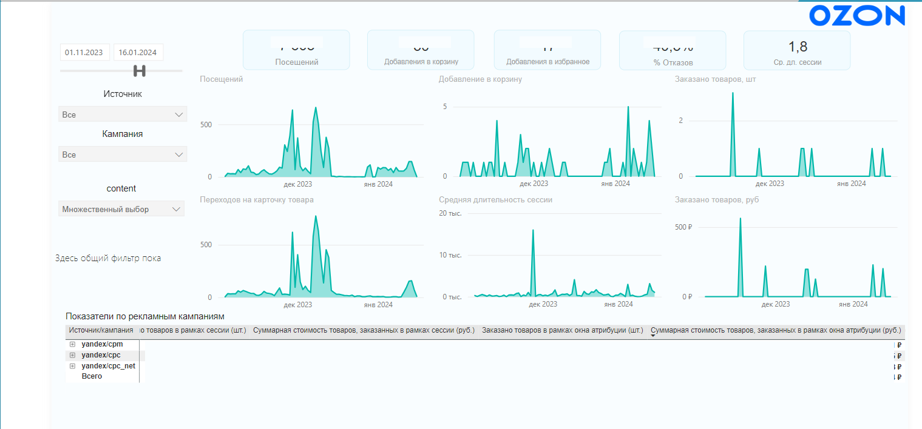This screenshot has height=429, width=922.
Task: Click the end date field 16.01.2024
Action: (138, 52)
